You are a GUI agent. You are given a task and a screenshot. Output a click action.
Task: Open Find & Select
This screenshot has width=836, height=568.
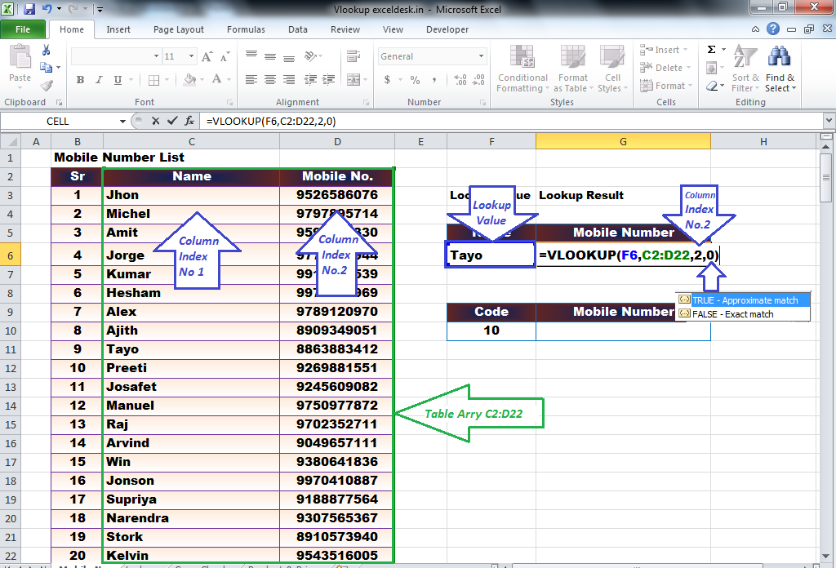tap(780, 69)
